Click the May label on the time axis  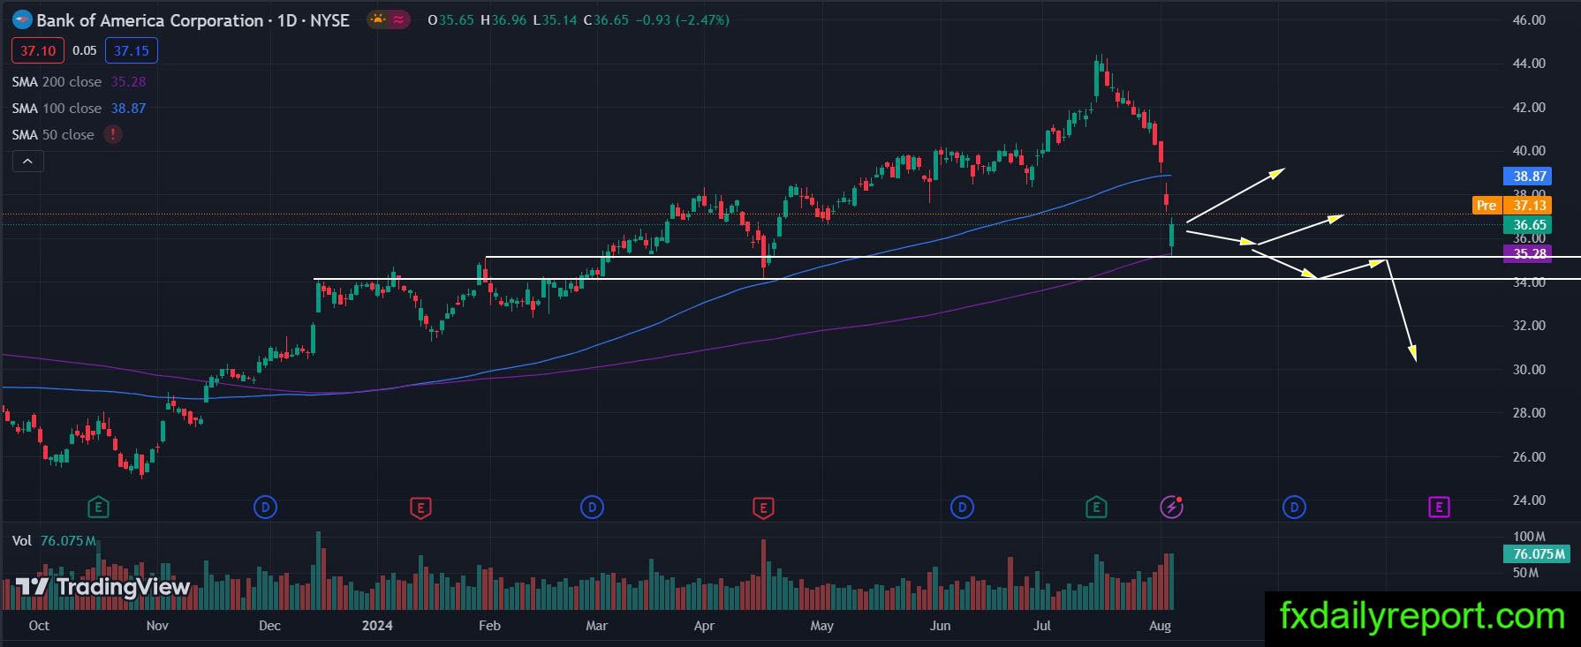click(x=821, y=625)
